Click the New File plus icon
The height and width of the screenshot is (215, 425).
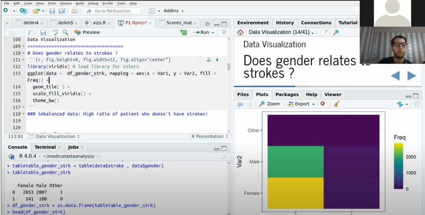(x=6, y=11)
